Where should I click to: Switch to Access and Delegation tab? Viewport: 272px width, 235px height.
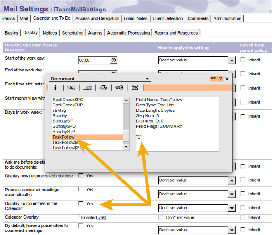click(x=97, y=18)
